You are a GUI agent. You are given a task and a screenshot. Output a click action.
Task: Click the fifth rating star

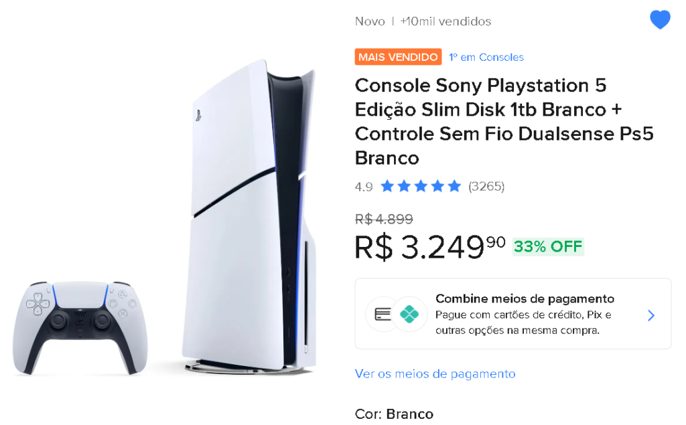(x=454, y=186)
